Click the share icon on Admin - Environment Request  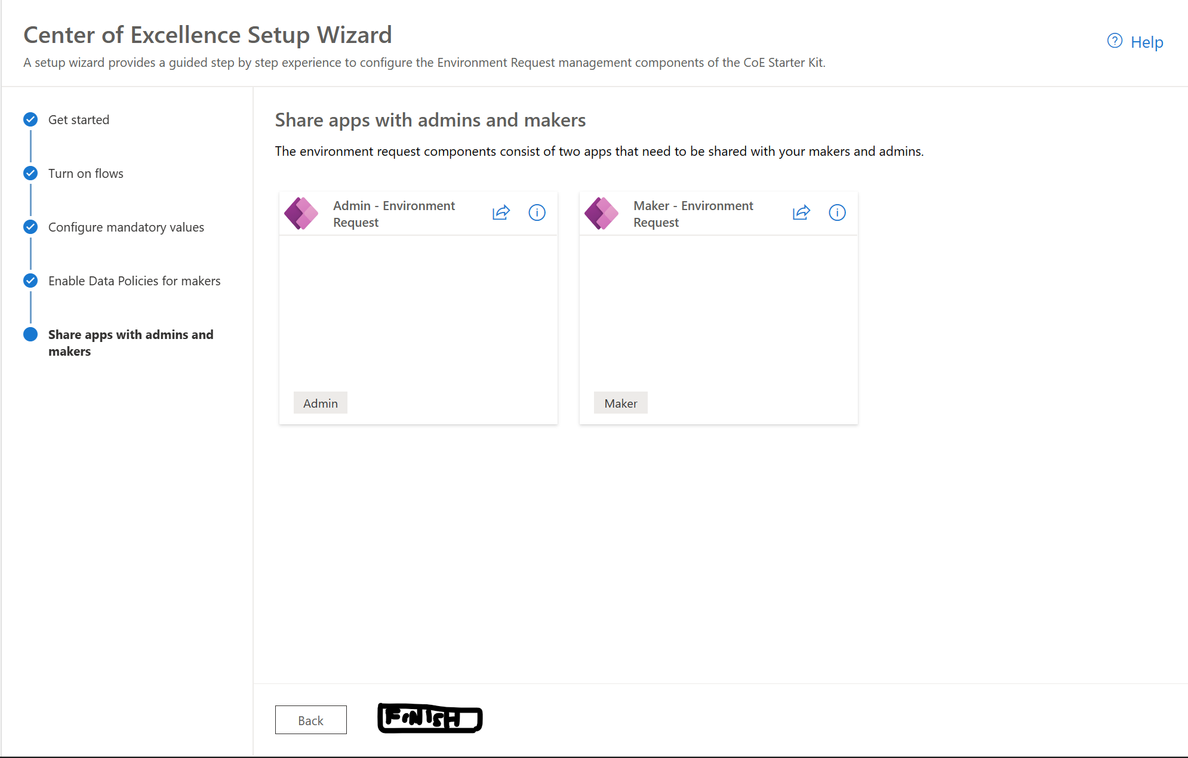click(501, 212)
